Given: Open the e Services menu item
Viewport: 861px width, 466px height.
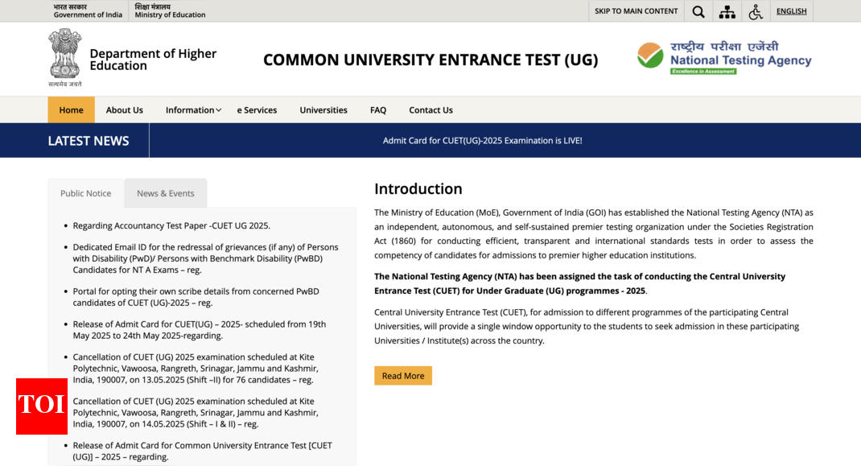Looking at the screenshot, I should point(257,110).
